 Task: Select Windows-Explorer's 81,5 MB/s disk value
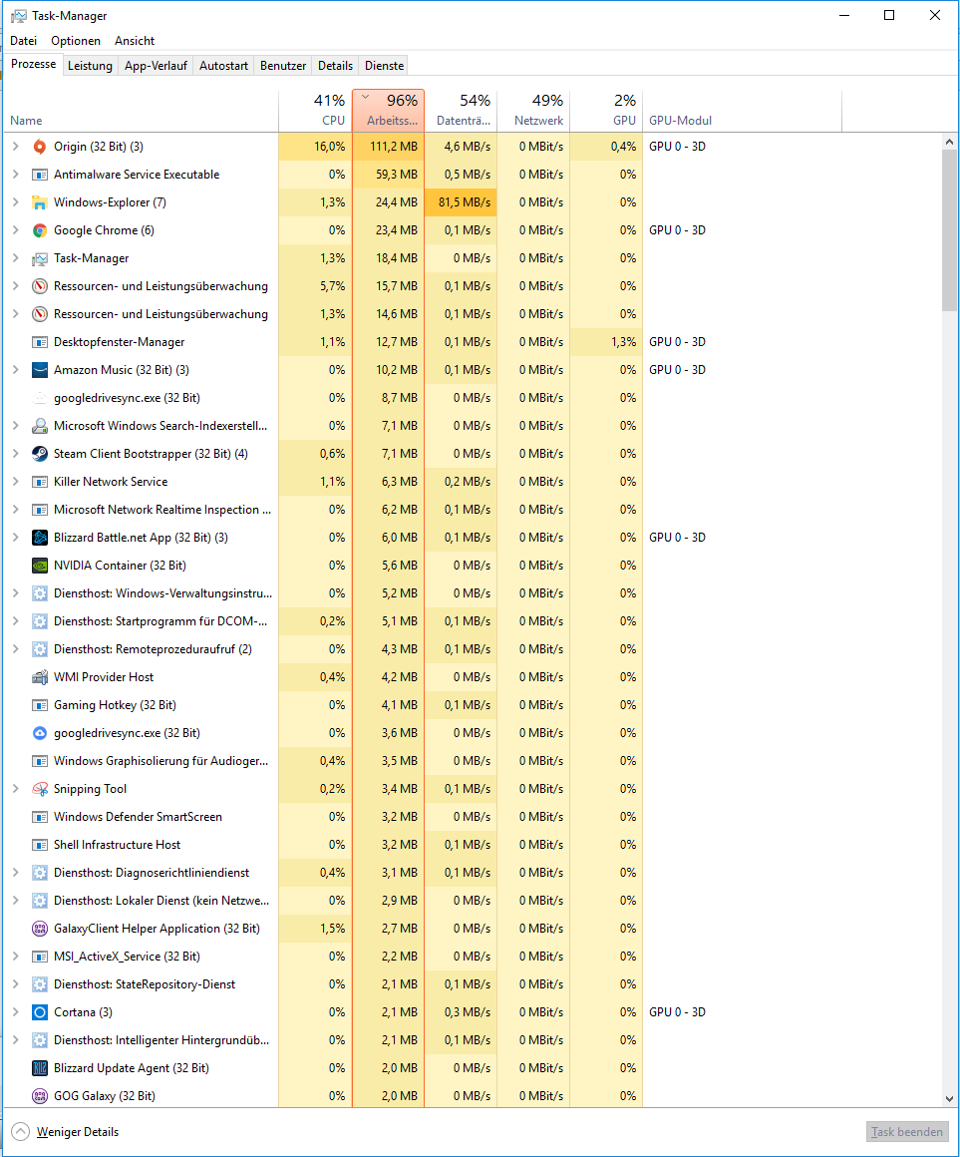(x=461, y=202)
